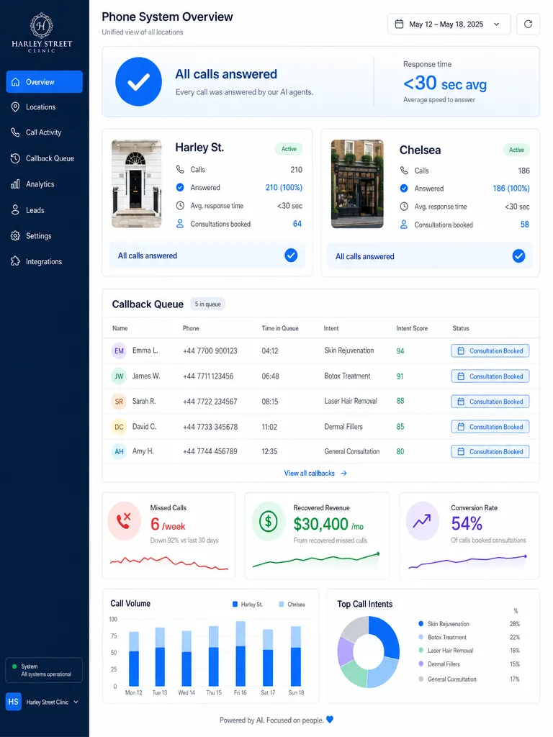Click the 5 in queue badge
This screenshot has height=737, width=553.
tap(208, 304)
